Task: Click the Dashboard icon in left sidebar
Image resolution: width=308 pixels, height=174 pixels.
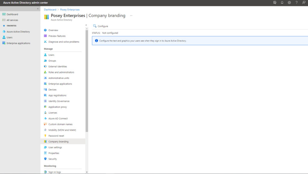Action: (x=4, y=14)
